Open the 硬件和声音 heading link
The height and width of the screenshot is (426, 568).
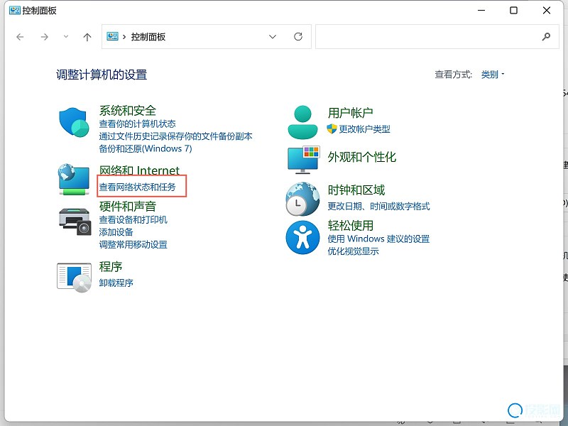128,206
